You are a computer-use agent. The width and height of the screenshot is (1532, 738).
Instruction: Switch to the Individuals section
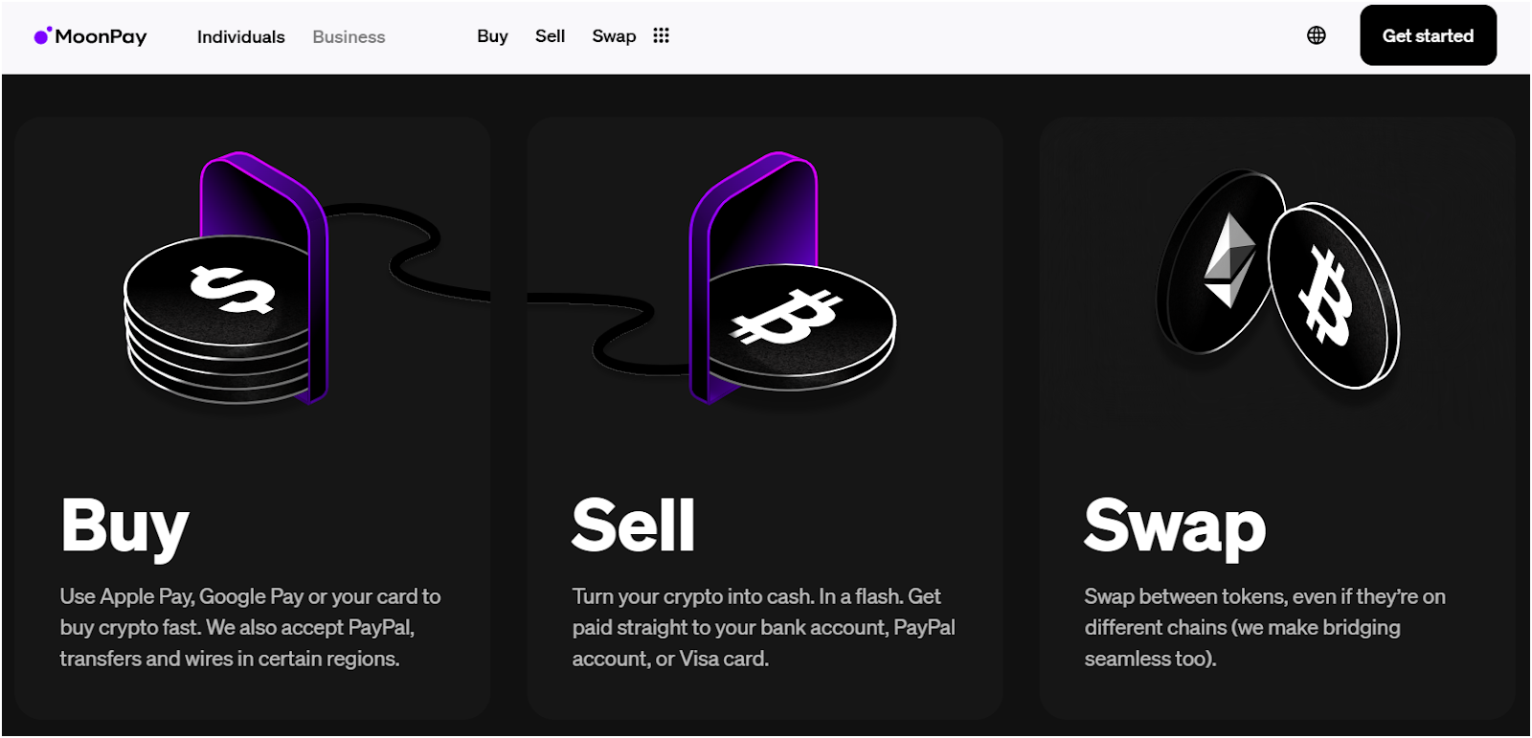coord(239,36)
